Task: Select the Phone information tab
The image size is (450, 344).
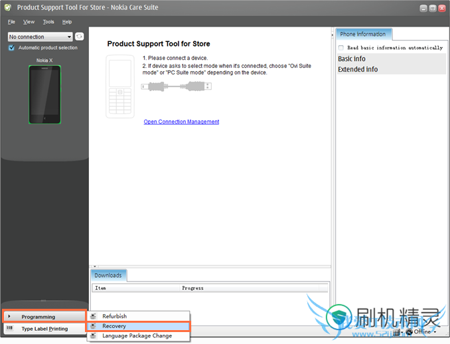Action: 364,34
